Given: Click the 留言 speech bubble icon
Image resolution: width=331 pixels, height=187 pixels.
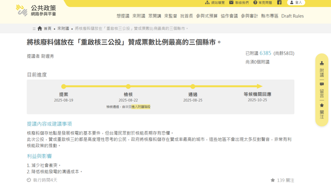Looking at the screenshot, I should click(x=322, y=84).
